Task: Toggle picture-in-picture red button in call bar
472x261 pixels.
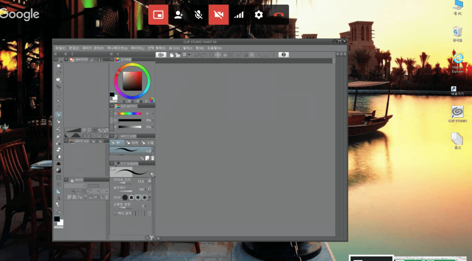Action: coord(158,14)
